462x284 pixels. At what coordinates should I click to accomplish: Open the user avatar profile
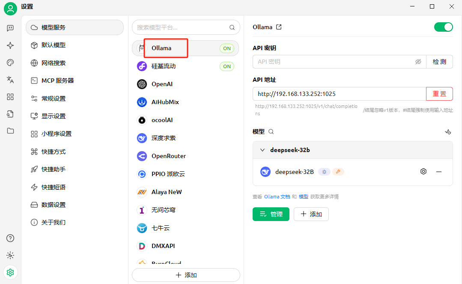pos(10,9)
